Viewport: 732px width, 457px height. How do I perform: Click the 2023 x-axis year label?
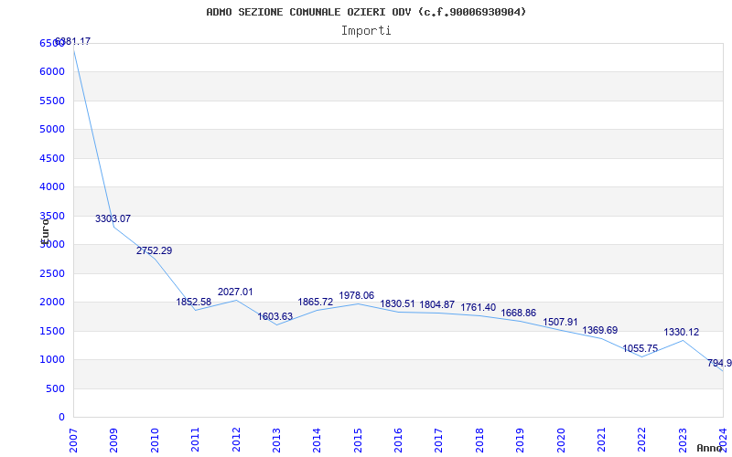click(x=683, y=440)
